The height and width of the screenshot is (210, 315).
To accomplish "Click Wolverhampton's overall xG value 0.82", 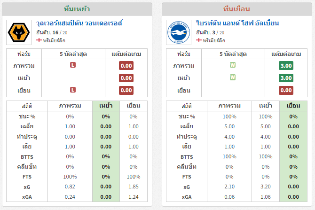I will point(70,187).
